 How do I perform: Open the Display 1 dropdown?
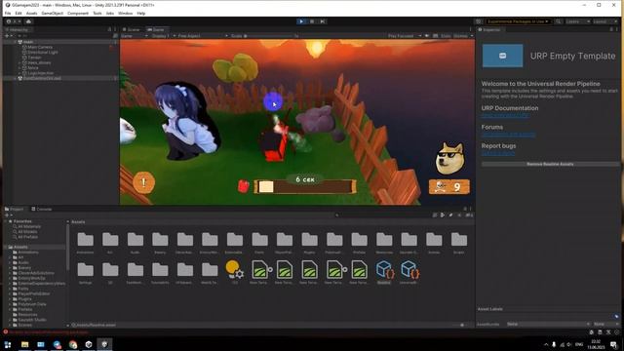163,36
